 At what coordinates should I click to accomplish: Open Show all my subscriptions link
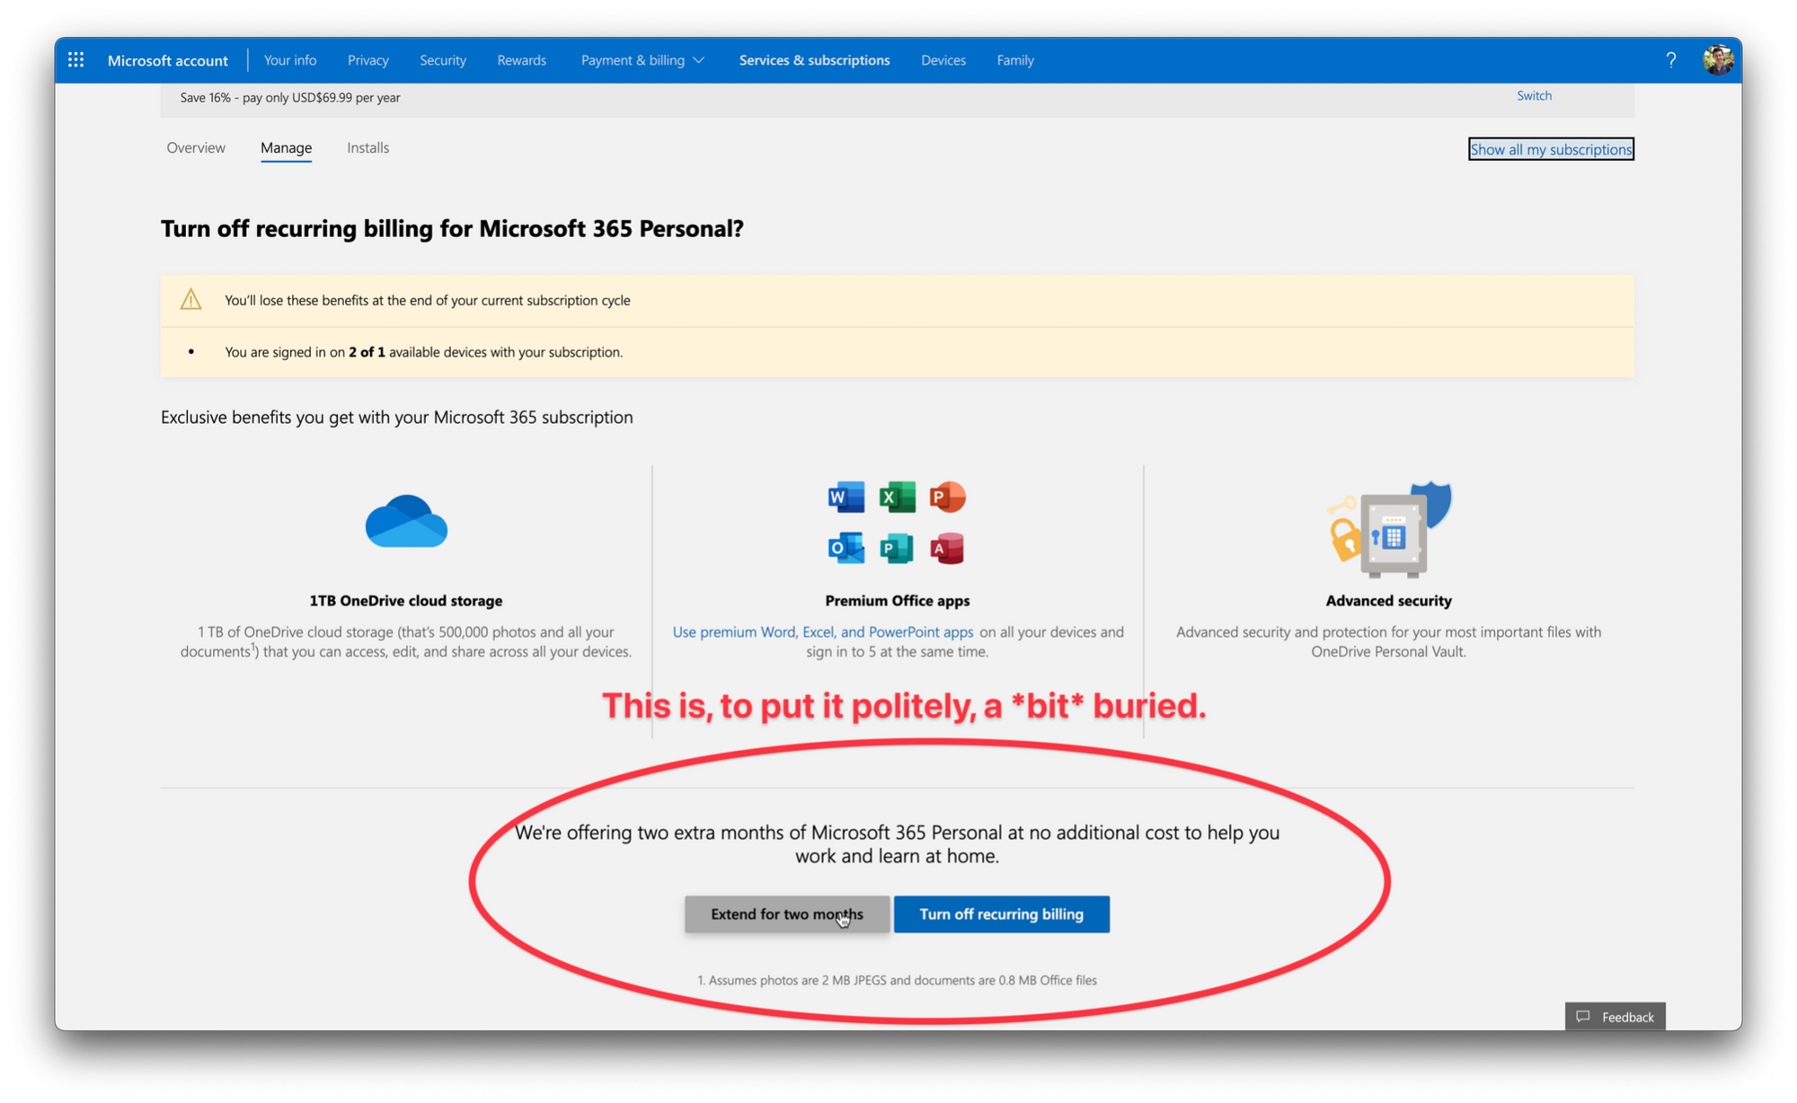click(x=1550, y=149)
